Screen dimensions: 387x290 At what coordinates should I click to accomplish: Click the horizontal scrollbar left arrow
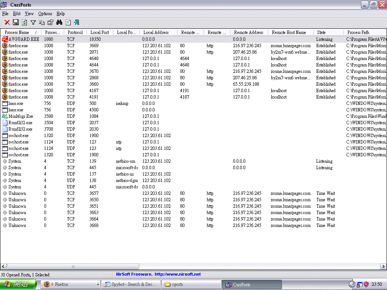3,266
